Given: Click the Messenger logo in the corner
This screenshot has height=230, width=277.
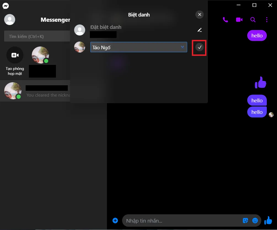Looking at the screenshot, I should 6,6.
